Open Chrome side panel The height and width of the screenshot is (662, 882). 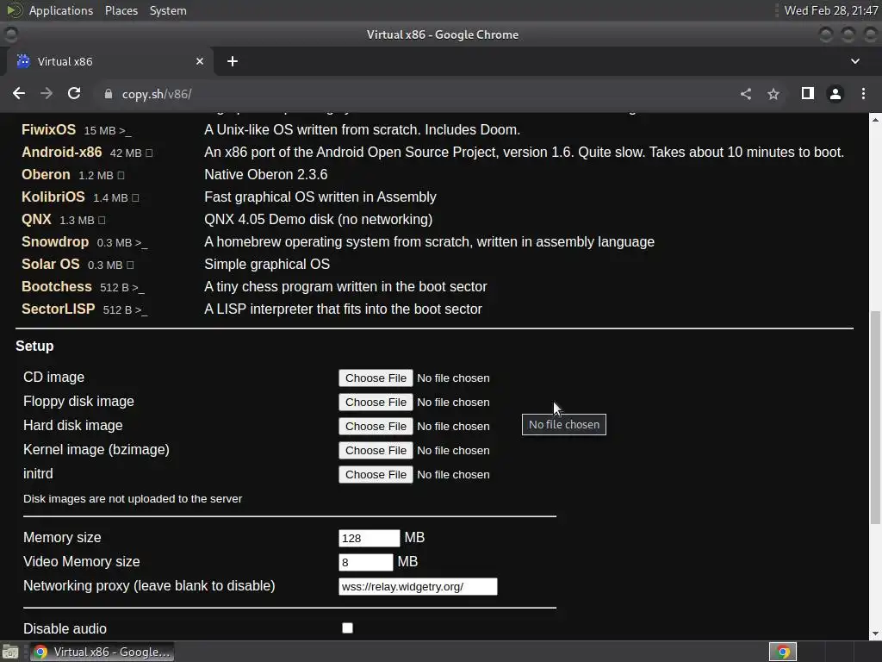808,93
